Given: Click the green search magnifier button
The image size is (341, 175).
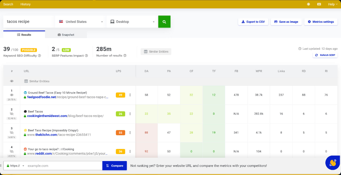Looking at the screenshot, I should click(x=164, y=22).
